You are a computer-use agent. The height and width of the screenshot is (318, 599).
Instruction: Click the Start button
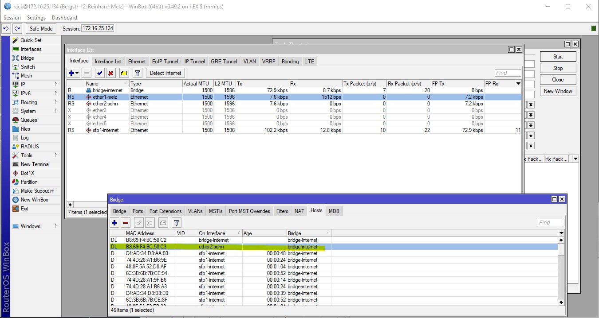click(x=558, y=57)
